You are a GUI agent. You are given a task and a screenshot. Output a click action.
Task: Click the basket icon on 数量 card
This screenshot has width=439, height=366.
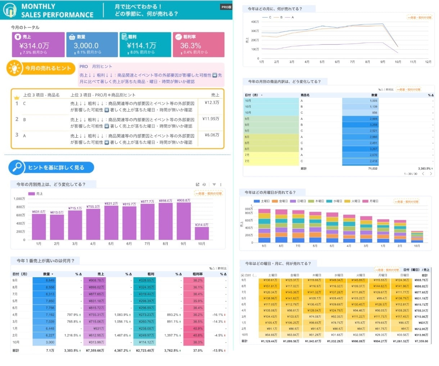coord(71,37)
